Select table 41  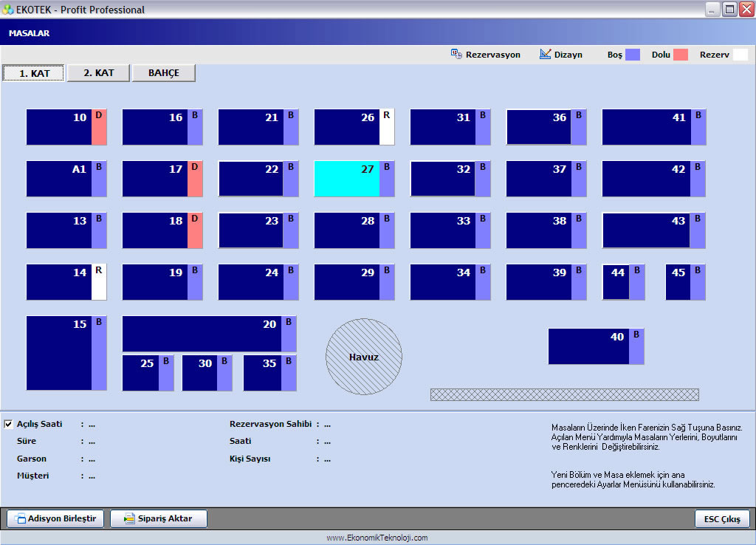(x=654, y=127)
